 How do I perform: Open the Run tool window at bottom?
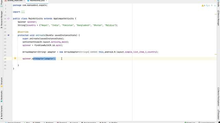click(x=27, y=122)
